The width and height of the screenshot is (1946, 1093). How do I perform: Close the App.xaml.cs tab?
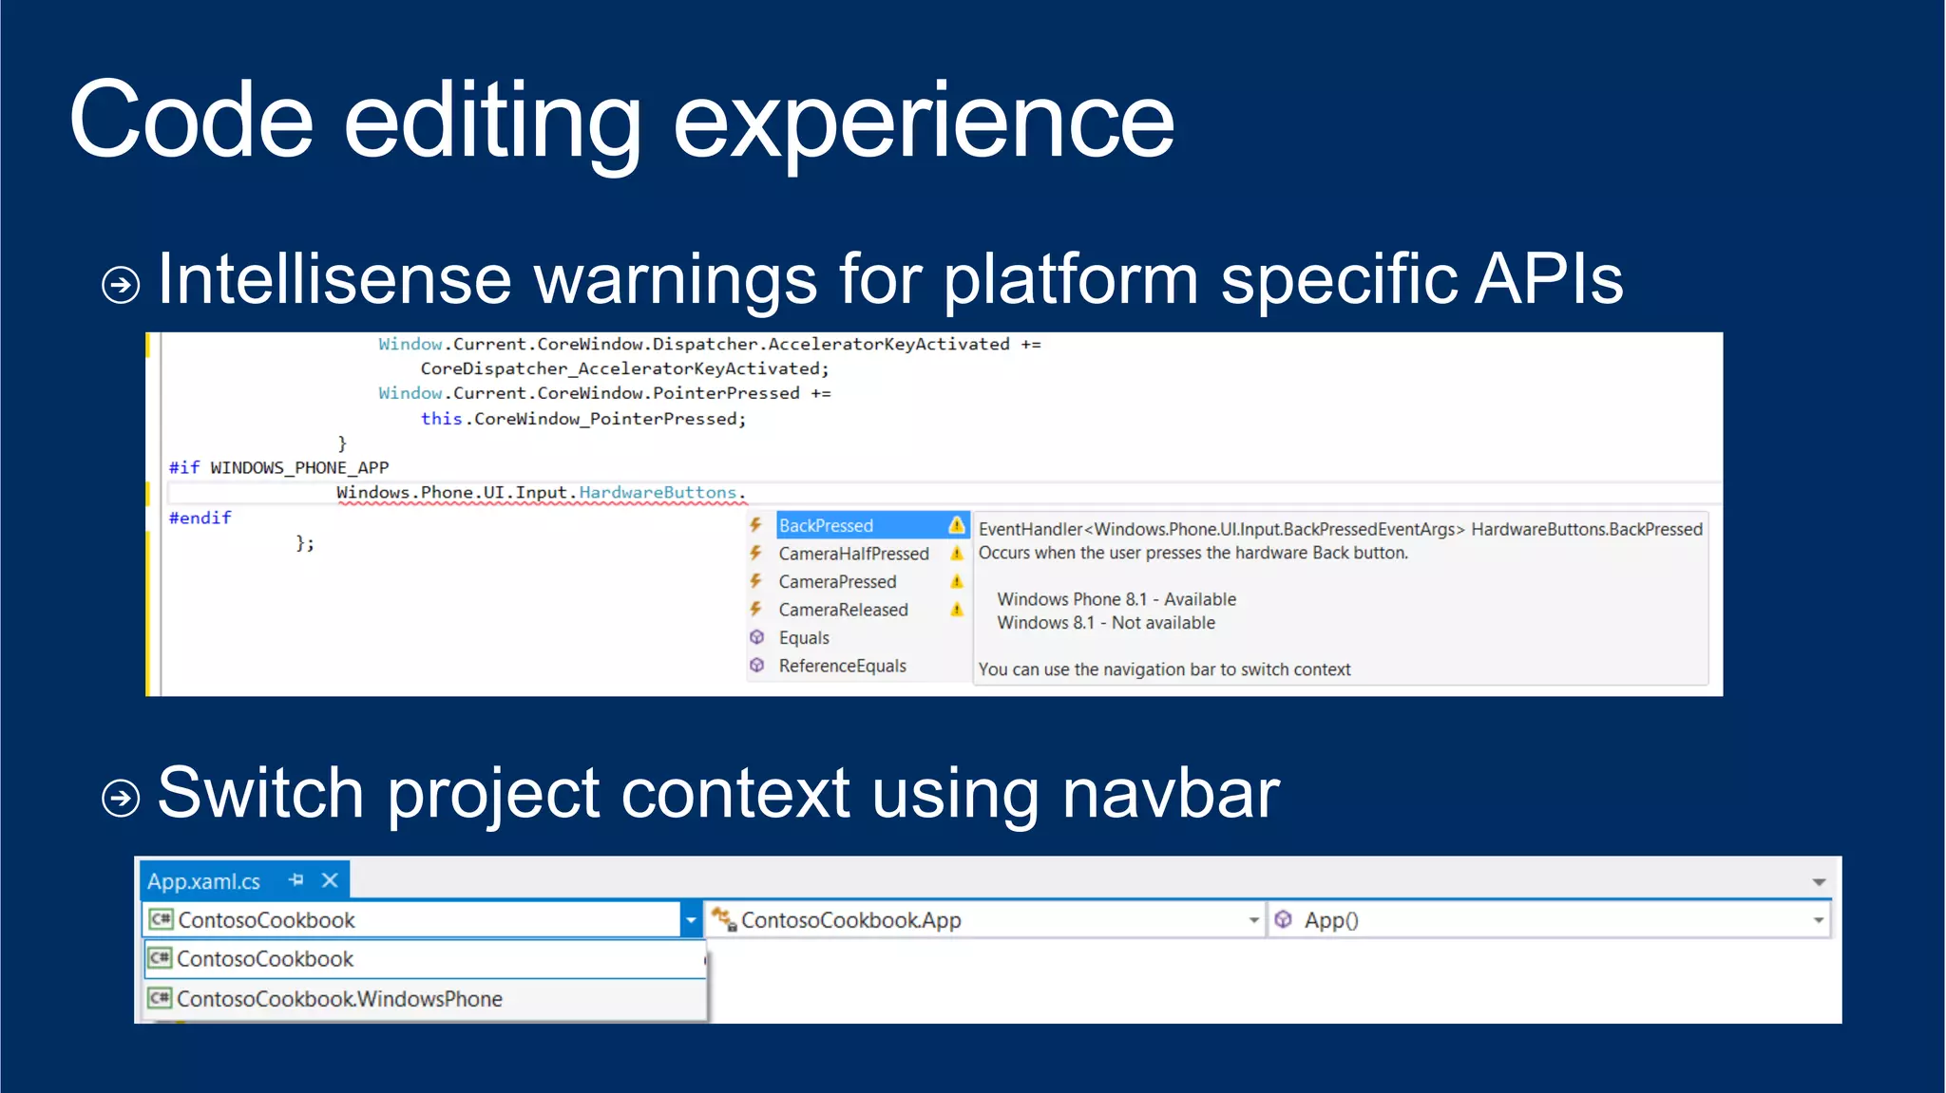[x=330, y=880]
